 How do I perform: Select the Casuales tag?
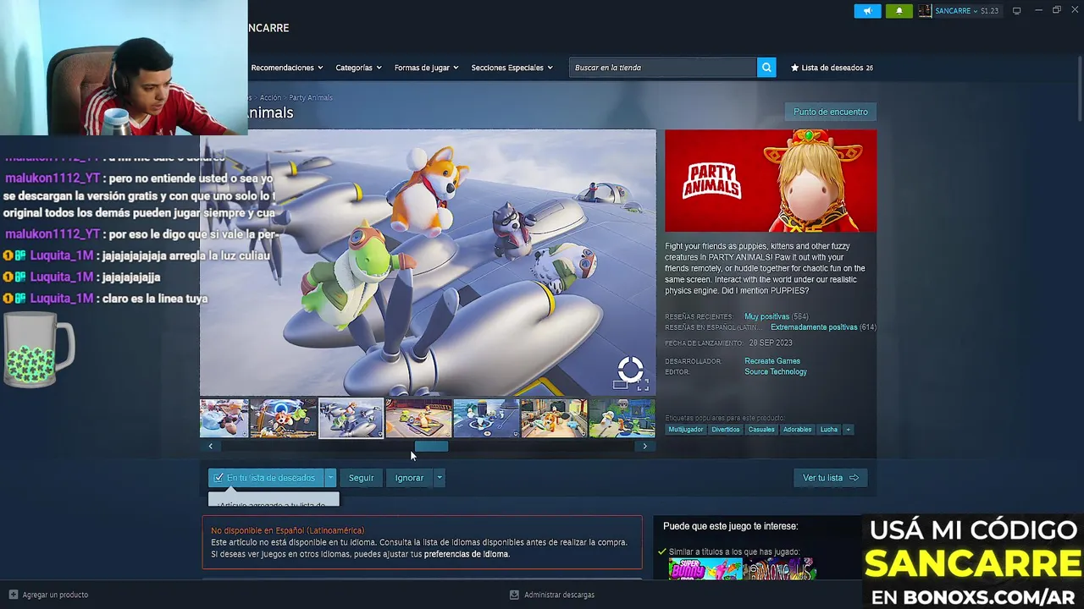761,430
